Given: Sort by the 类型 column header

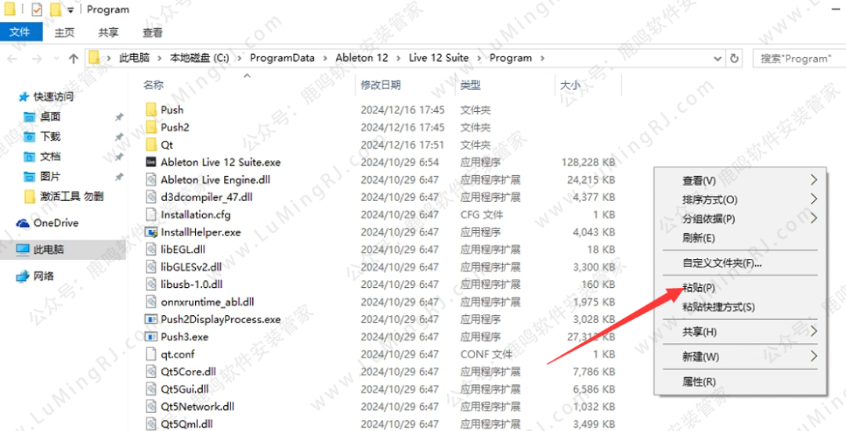Looking at the screenshot, I should pyautogui.click(x=471, y=85).
